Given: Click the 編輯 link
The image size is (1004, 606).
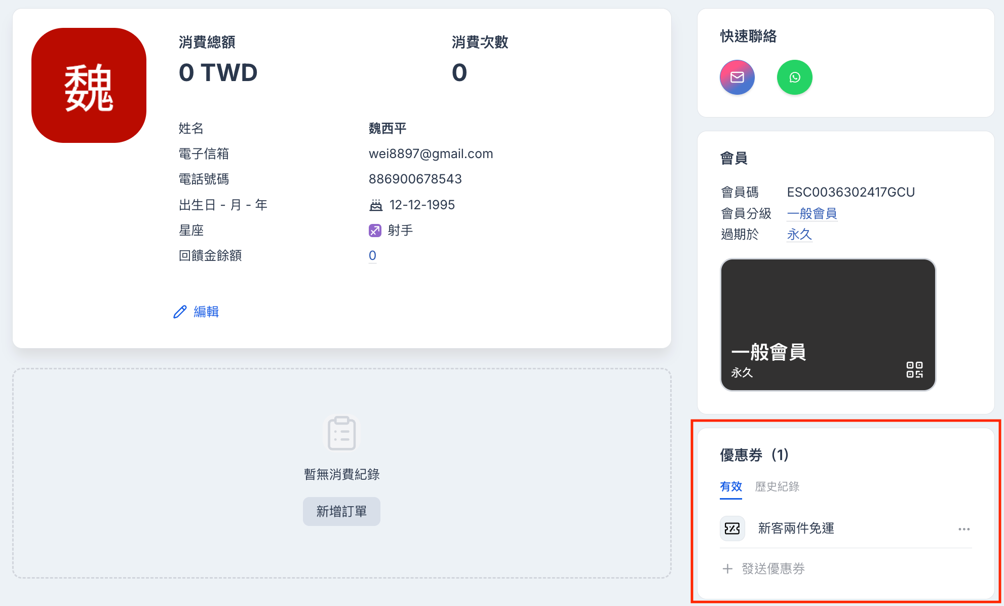Looking at the screenshot, I should tap(206, 312).
